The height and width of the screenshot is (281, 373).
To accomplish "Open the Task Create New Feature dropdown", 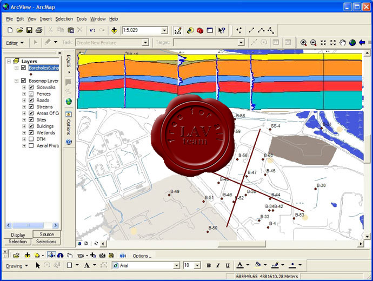I will [x=145, y=43].
